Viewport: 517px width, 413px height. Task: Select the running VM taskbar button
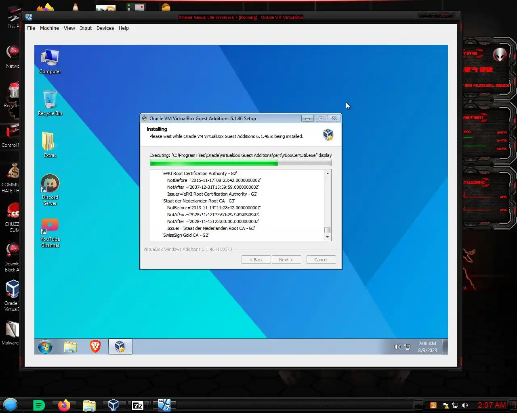tap(164, 405)
